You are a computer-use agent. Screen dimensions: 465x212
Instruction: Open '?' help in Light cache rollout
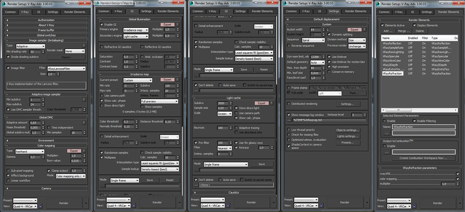(x=271, y=103)
